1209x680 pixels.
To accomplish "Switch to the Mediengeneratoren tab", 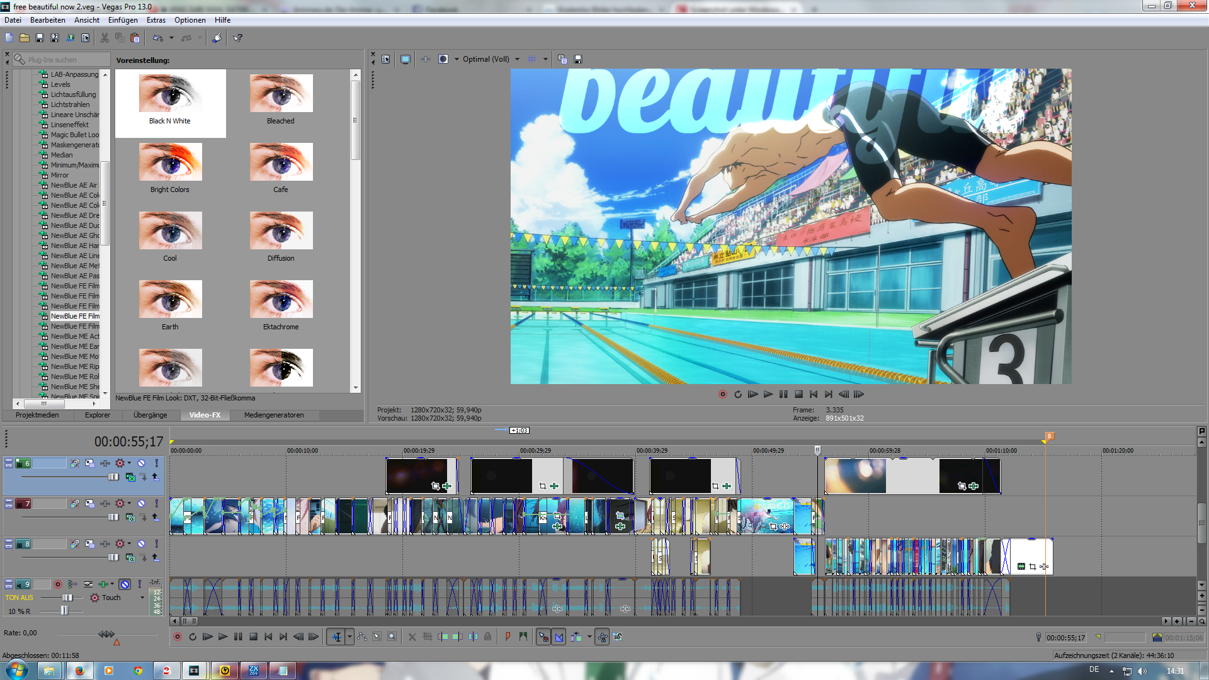I will pos(273,415).
